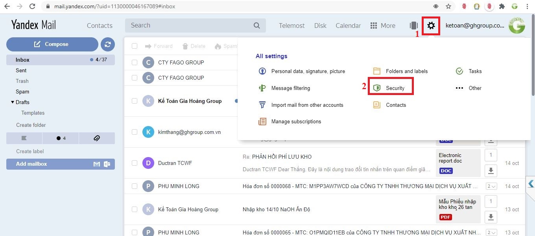The width and height of the screenshot is (535, 236).
Task: Collapse the Drafts folder triangle
Action: click(13, 102)
